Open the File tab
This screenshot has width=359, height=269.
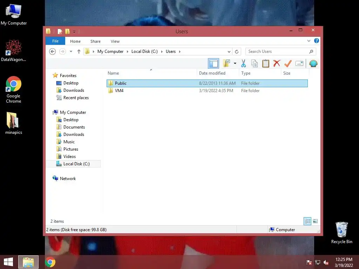click(x=55, y=41)
